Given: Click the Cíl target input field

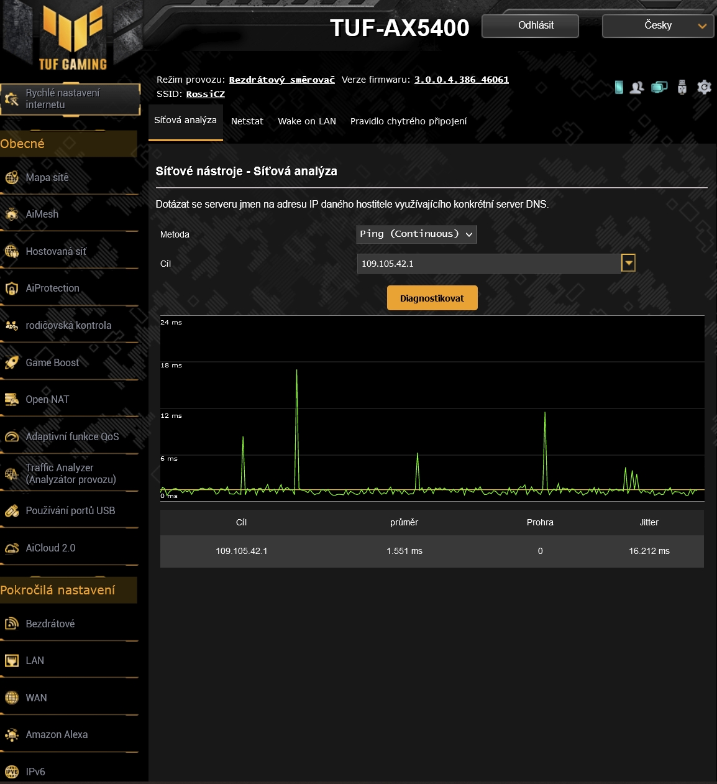Looking at the screenshot, I should [489, 264].
